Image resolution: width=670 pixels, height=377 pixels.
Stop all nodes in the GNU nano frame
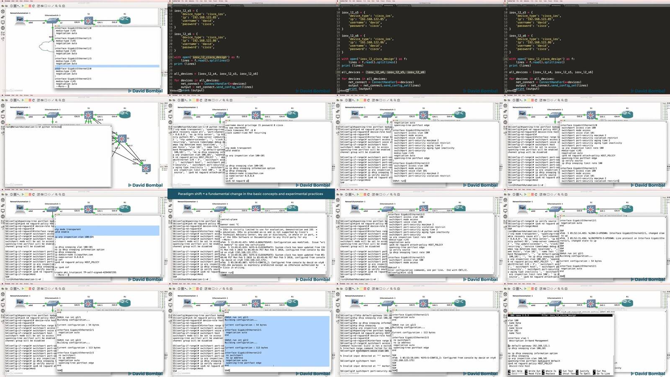[532, 289]
